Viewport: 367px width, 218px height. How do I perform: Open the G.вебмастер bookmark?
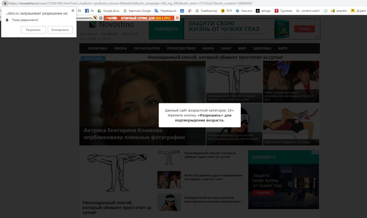206,11
